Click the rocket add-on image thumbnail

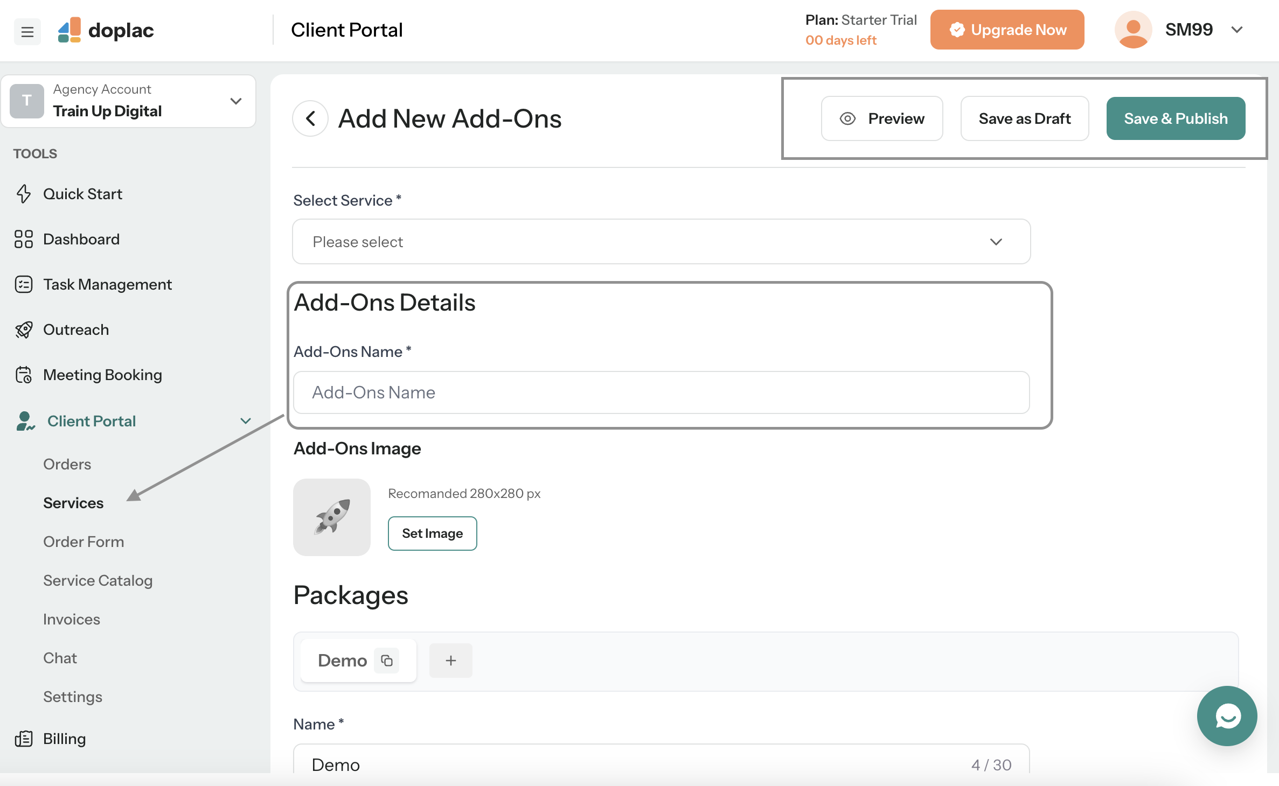332,517
